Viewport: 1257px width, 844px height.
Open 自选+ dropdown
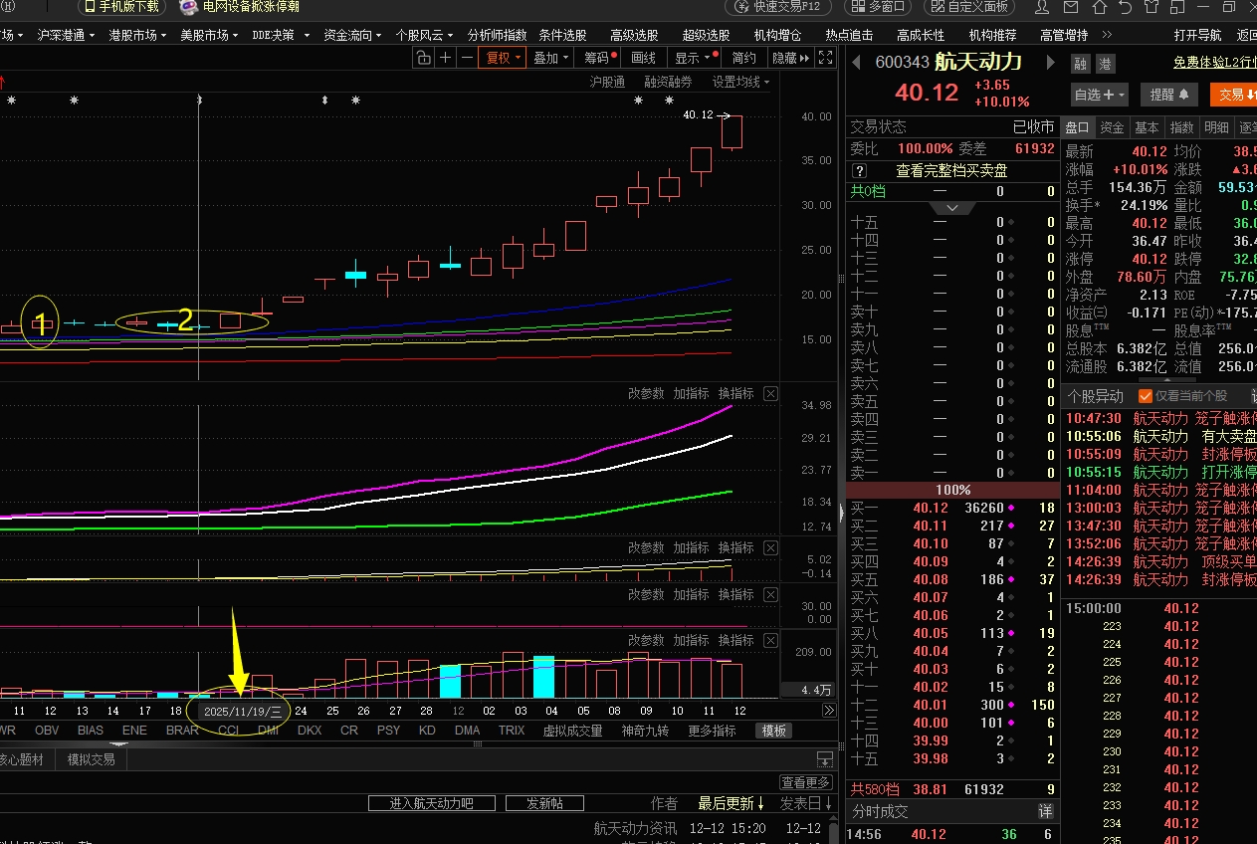coord(1100,95)
